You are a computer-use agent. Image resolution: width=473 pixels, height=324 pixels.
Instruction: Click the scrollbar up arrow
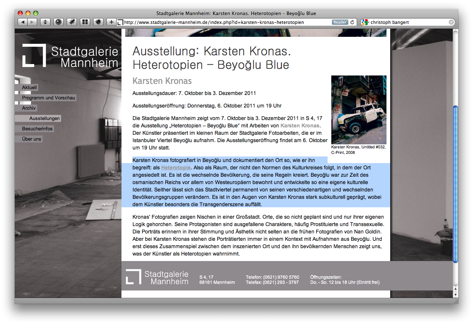pos(455,288)
